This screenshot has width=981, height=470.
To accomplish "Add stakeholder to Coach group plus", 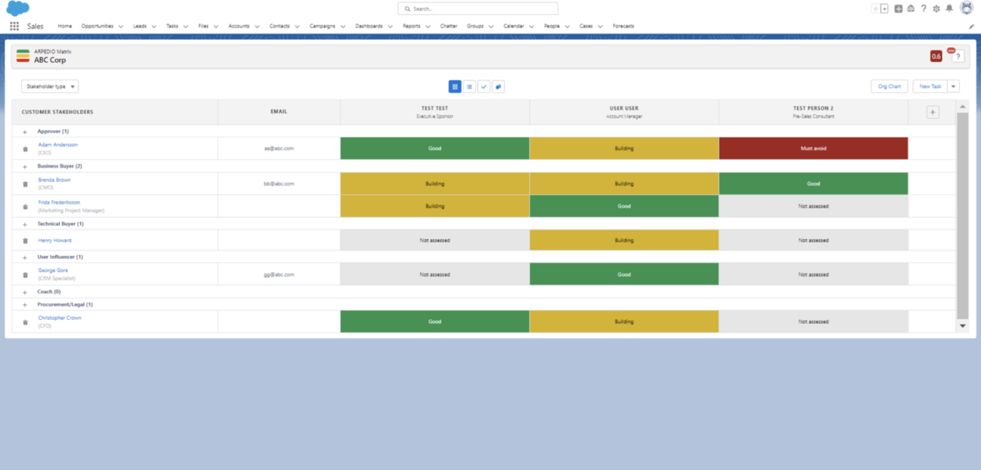I will (25, 292).
